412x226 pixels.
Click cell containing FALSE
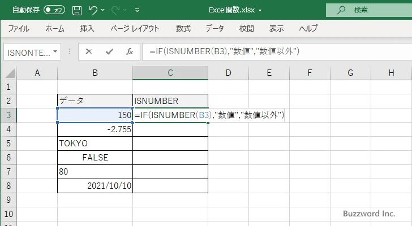[x=95, y=158]
